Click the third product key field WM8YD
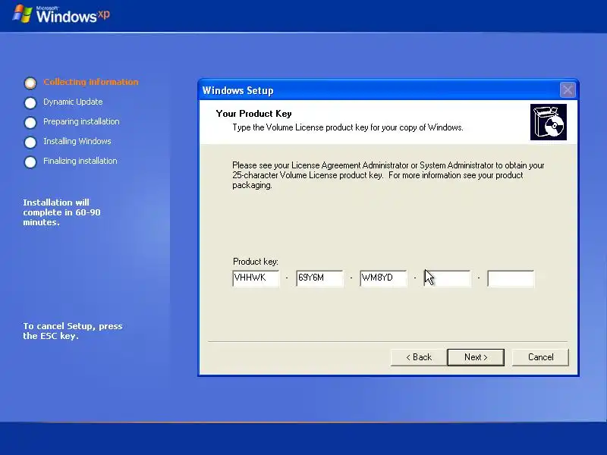The image size is (607, 455). 383,278
